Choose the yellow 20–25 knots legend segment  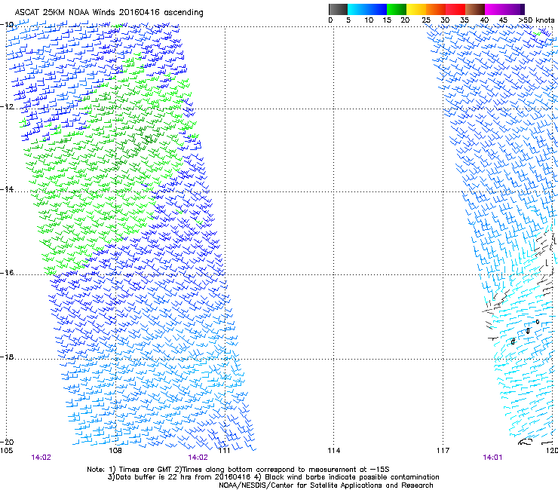416,9
